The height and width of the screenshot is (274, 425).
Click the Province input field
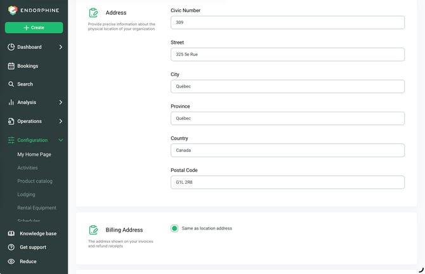click(287, 119)
